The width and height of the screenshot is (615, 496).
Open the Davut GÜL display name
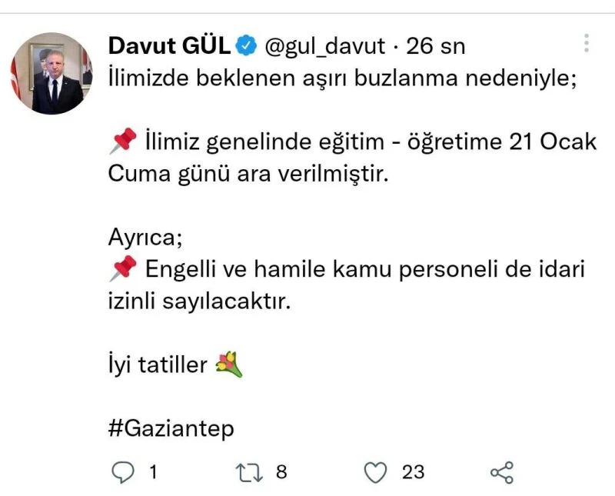click(x=169, y=45)
